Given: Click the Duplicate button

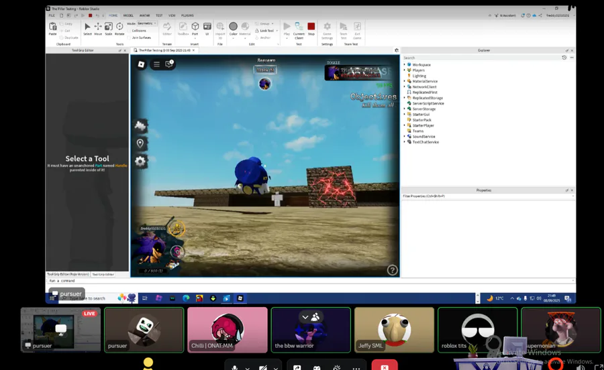Looking at the screenshot, I should tap(69, 38).
